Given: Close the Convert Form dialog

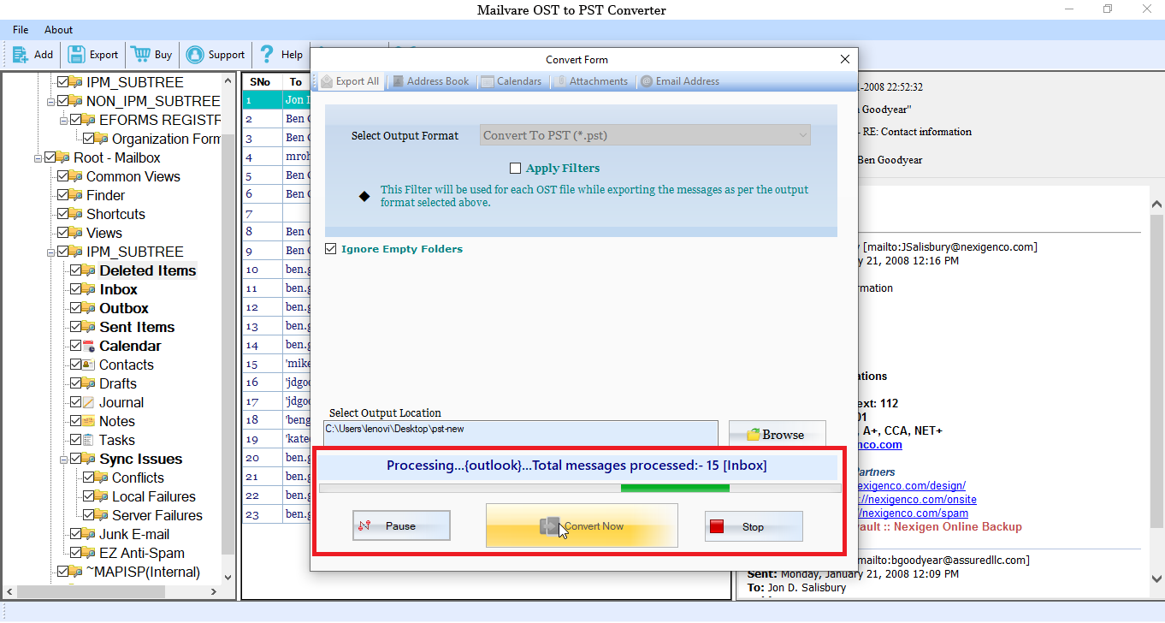Looking at the screenshot, I should tap(845, 60).
